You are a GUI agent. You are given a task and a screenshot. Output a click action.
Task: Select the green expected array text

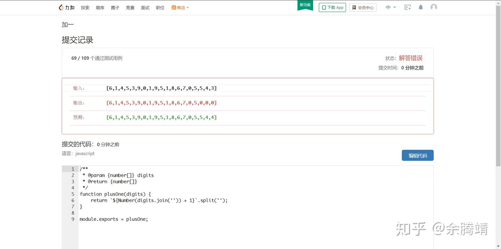tap(161, 118)
